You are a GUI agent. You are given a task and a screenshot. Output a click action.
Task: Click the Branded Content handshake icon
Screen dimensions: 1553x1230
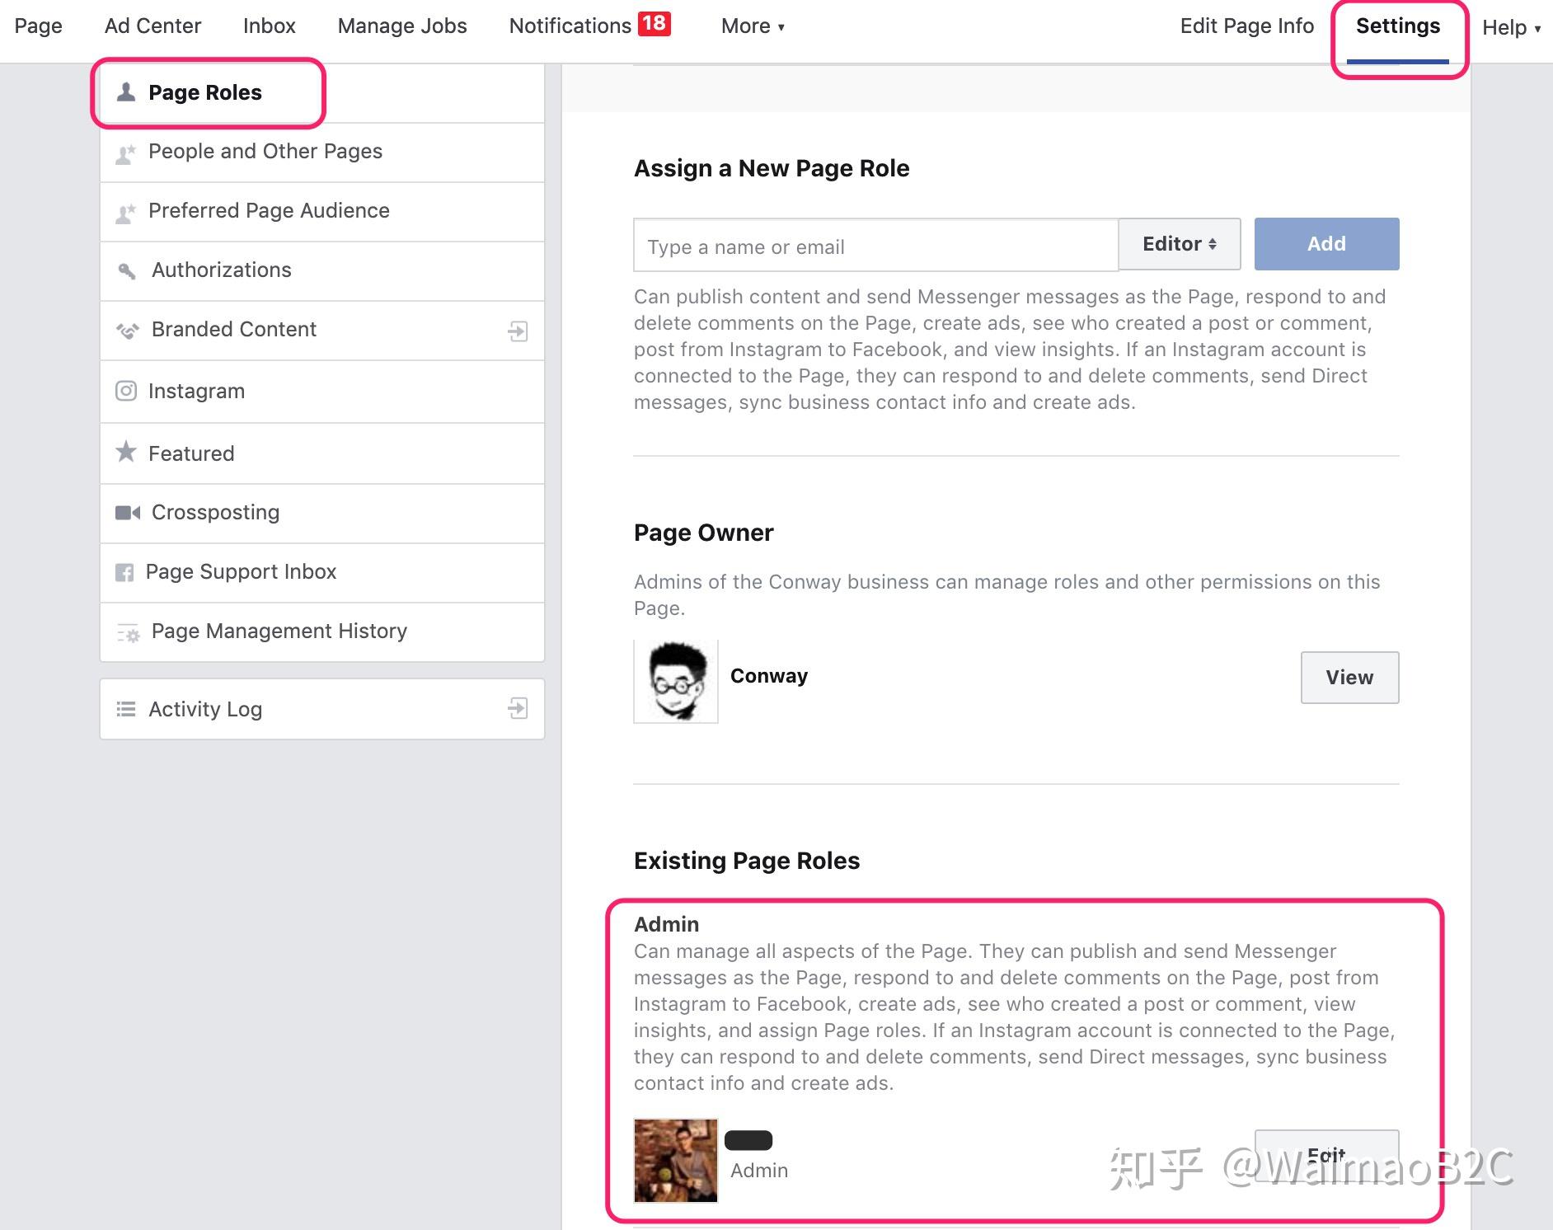[x=127, y=330]
